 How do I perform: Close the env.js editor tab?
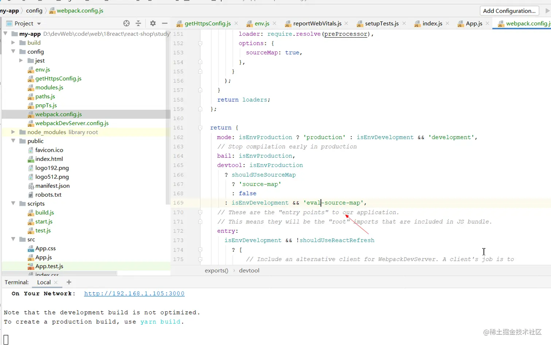[x=274, y=23]
